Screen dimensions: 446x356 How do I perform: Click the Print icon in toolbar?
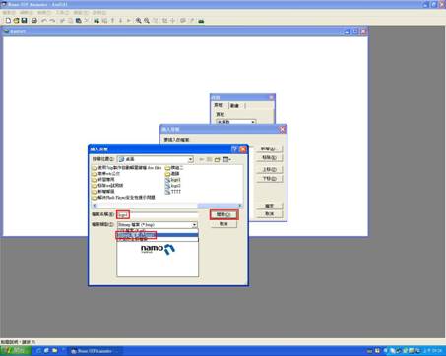(34, 21)
